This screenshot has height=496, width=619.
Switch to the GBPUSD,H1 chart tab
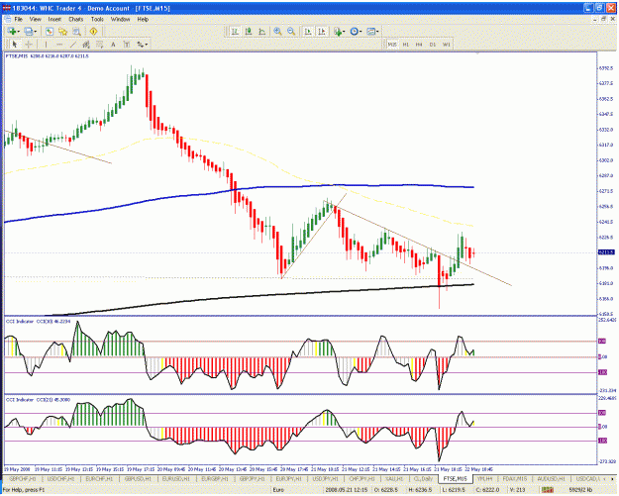(138, 478)
